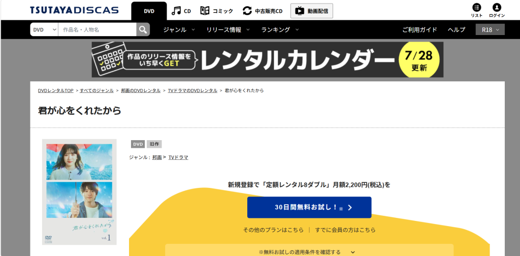Open その他のプランはこちら link
520x256 pixels.
273,230
